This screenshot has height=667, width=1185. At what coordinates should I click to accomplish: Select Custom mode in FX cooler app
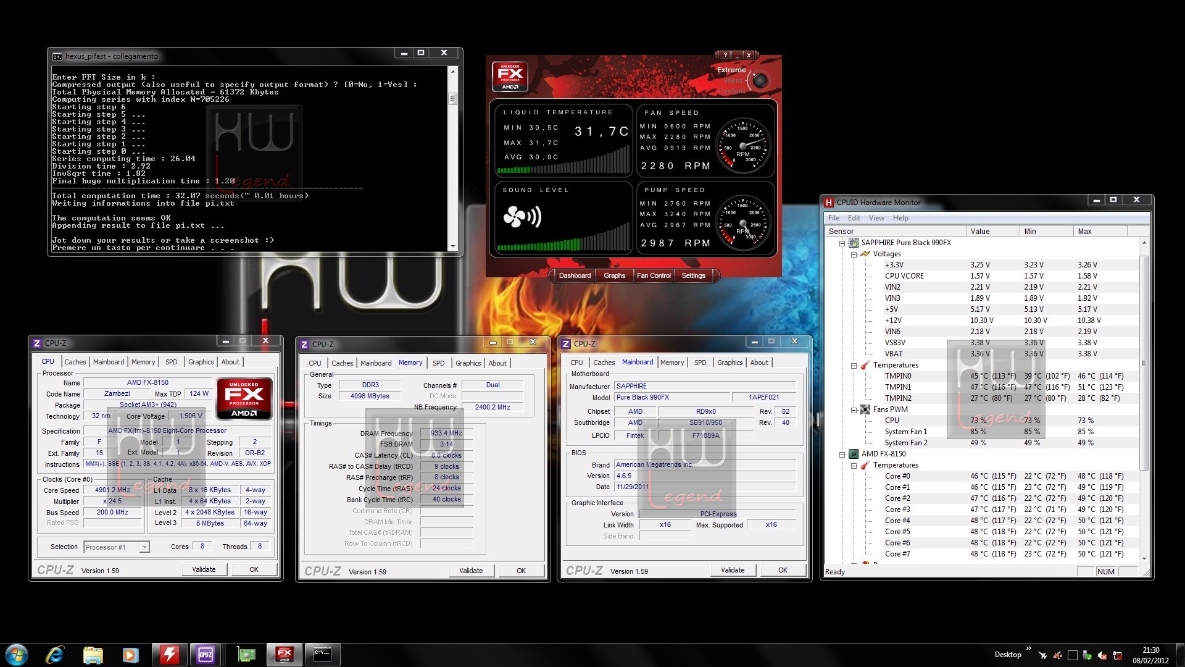tap(731, 91)
